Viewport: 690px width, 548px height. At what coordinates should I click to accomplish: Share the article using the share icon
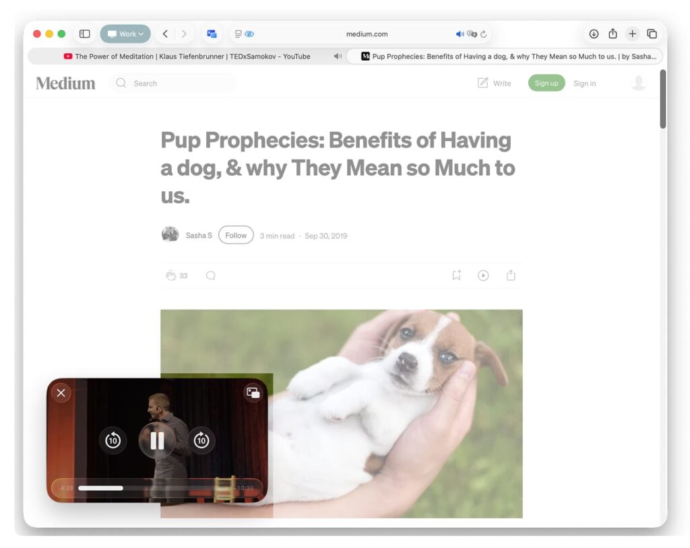click(x=511, y=275)
